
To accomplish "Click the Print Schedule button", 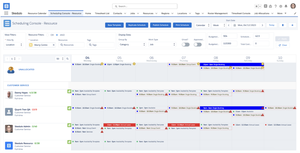I will [182, 25].
